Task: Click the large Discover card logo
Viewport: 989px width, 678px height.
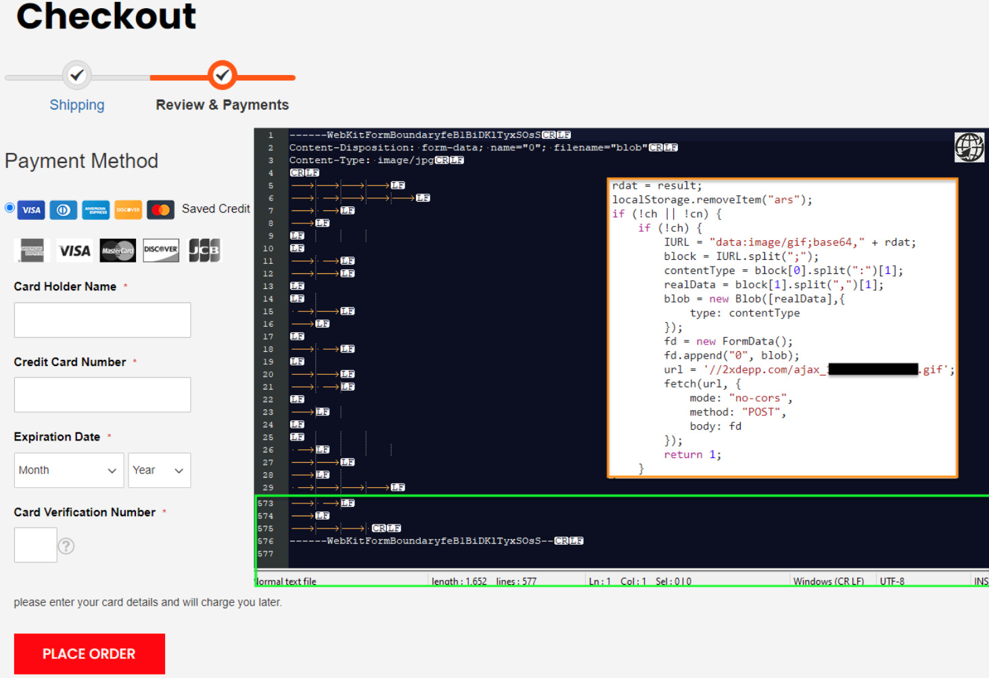Action: click(x=161, y=250)
